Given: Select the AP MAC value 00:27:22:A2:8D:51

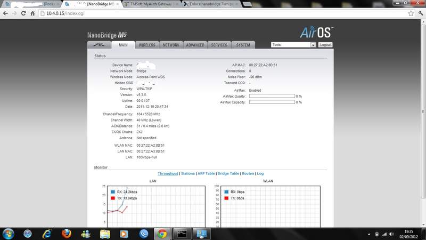Looking at the screenshot, I should 263,65.
